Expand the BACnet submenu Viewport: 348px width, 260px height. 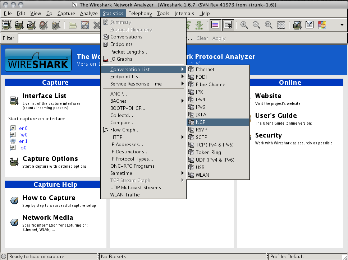coord(143,101)
